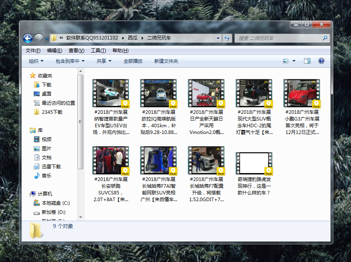
Task: Click the change view icon button
Action: point(285,61)
